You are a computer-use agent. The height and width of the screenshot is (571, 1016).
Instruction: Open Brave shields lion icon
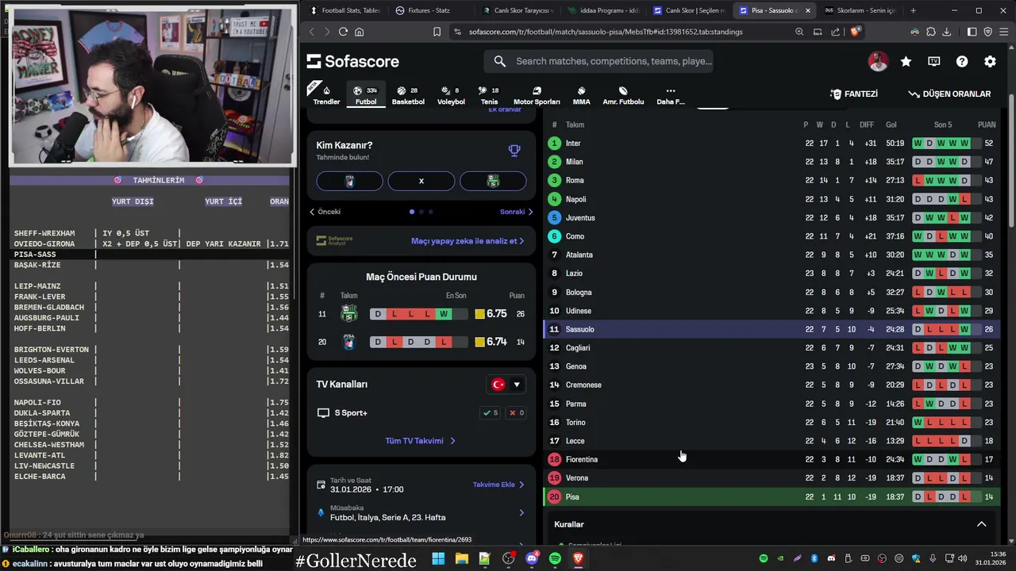(x=855, y=32)
